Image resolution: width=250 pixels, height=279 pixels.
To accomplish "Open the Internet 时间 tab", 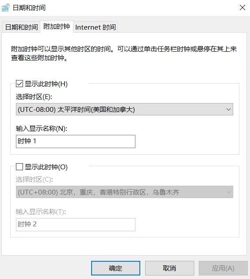I will (96, 27).
